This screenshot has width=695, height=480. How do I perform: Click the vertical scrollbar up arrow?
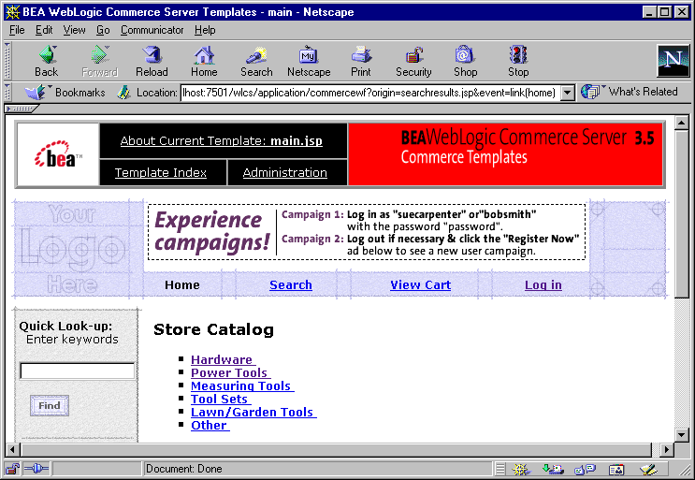pos(681,123)
